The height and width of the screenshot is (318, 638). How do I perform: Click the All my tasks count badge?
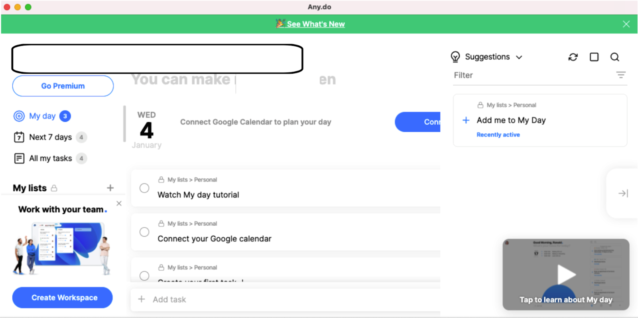[x=81, y=158]
